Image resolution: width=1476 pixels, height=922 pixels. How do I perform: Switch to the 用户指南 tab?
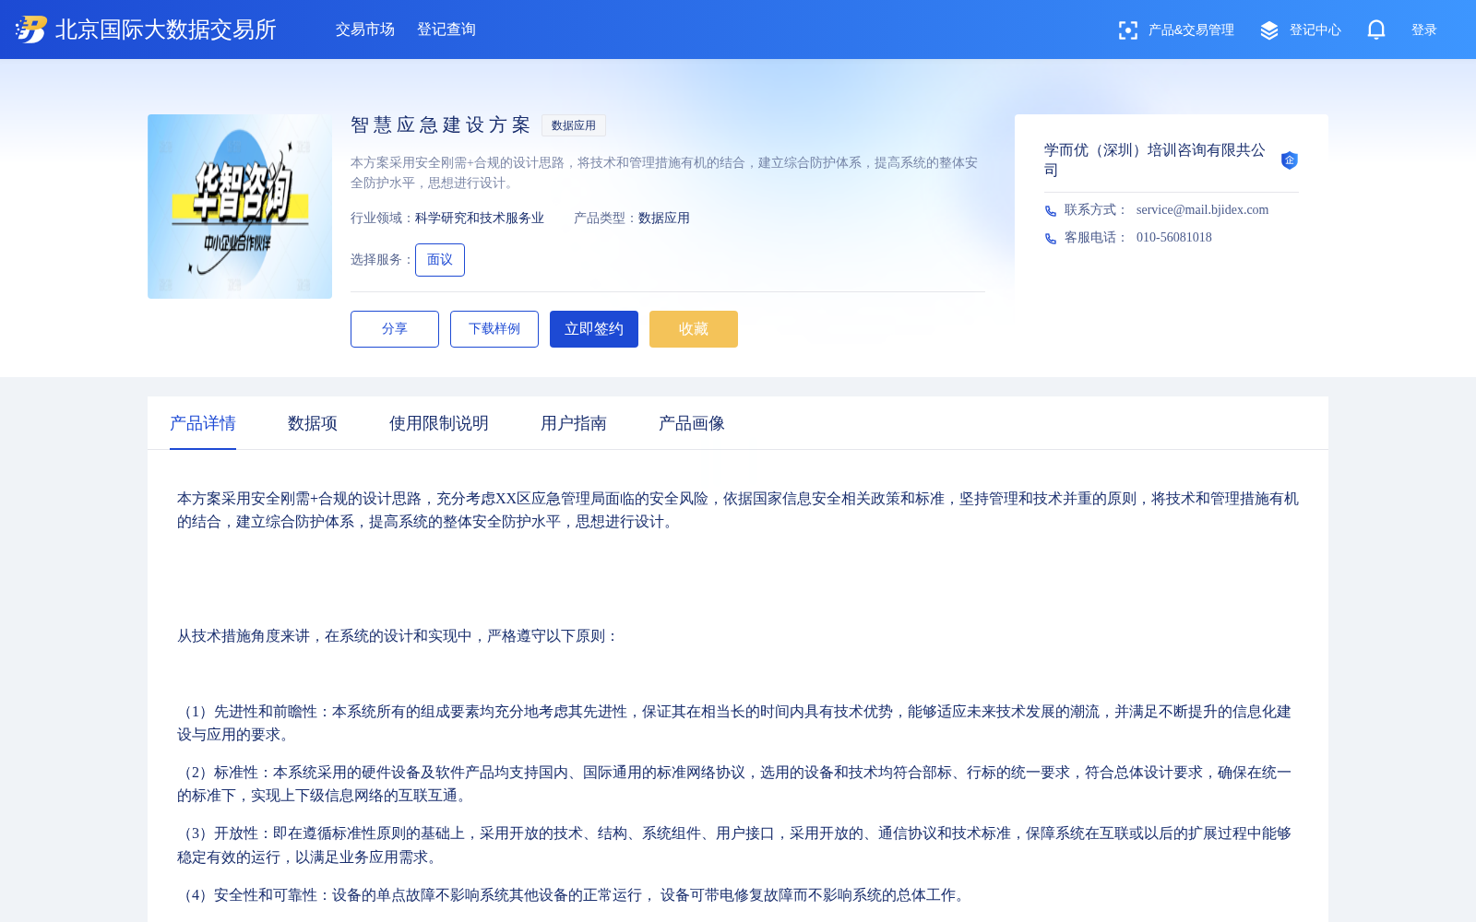(574, 423)
